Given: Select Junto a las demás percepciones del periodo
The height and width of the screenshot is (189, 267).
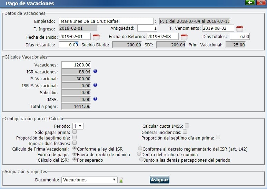Looking at the screenshot, I should point(141,159).
